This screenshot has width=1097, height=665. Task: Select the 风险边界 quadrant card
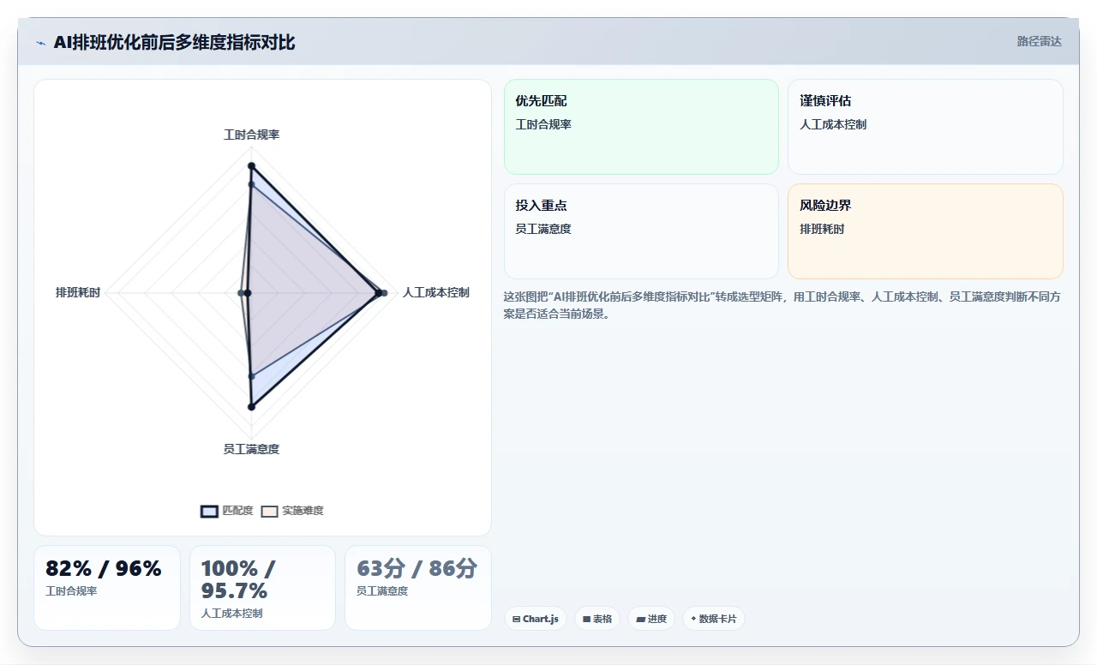tap(926, 231)
